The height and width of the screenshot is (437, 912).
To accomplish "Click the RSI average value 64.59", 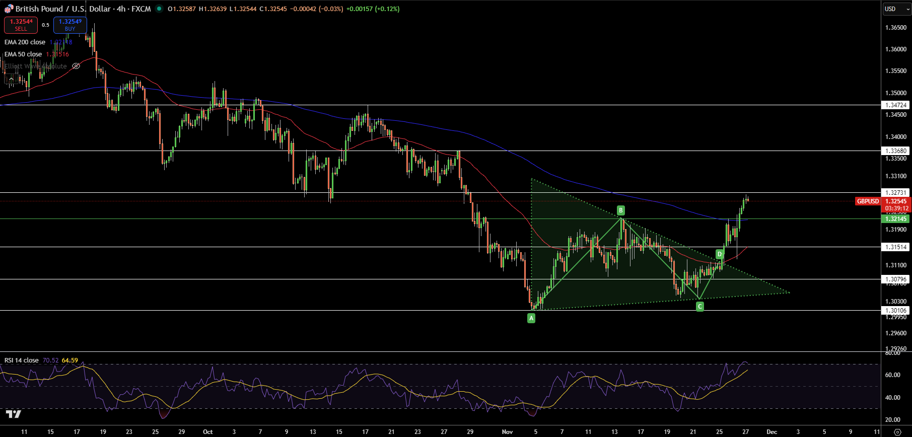I will 70,360.
